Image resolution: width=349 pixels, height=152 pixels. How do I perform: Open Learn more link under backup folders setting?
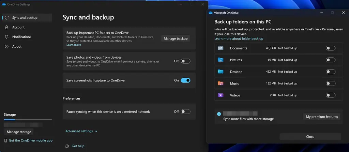tap(74, 45)
